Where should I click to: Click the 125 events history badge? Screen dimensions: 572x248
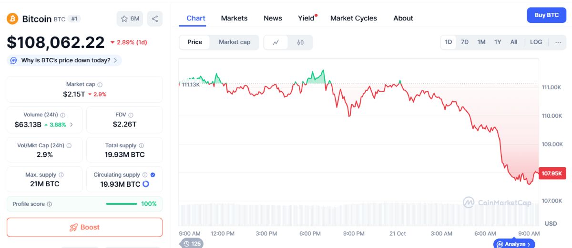[191, 244]
